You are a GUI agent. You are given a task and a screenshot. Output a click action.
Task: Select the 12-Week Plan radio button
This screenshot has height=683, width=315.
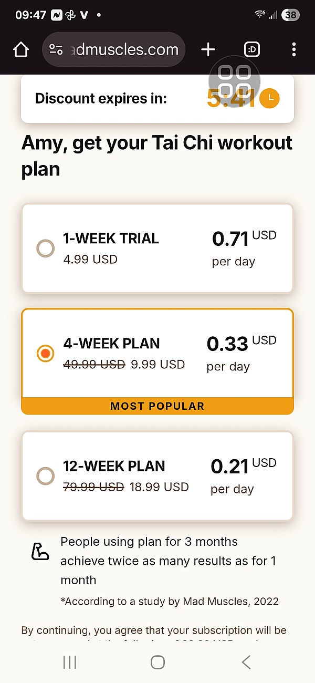pyautogui.click(x=46, y=476)
